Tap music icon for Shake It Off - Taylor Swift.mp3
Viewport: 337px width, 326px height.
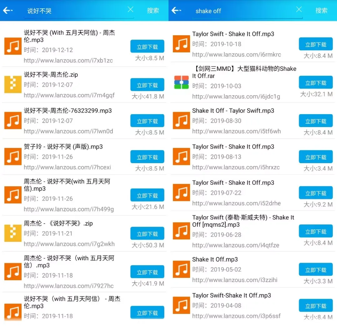coord(181,120)
